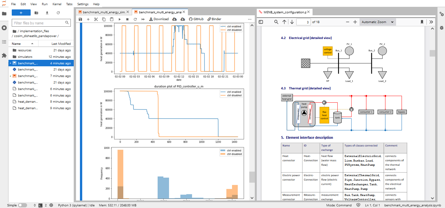Click the Download button in notebook toolbar
This screenshot has height=208, width=445.
pyautogui.click(x=159, y=19)
